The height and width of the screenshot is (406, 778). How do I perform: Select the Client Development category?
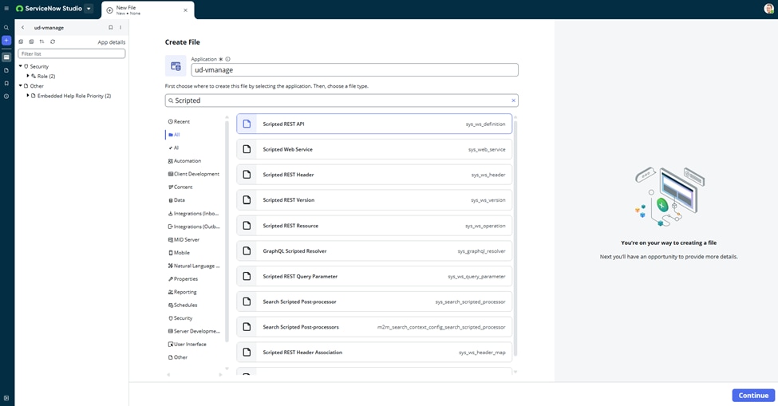tap(195, 174)
